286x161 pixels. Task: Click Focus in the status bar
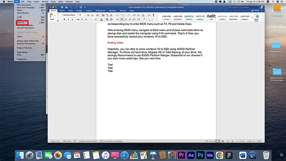click(210, 141)
